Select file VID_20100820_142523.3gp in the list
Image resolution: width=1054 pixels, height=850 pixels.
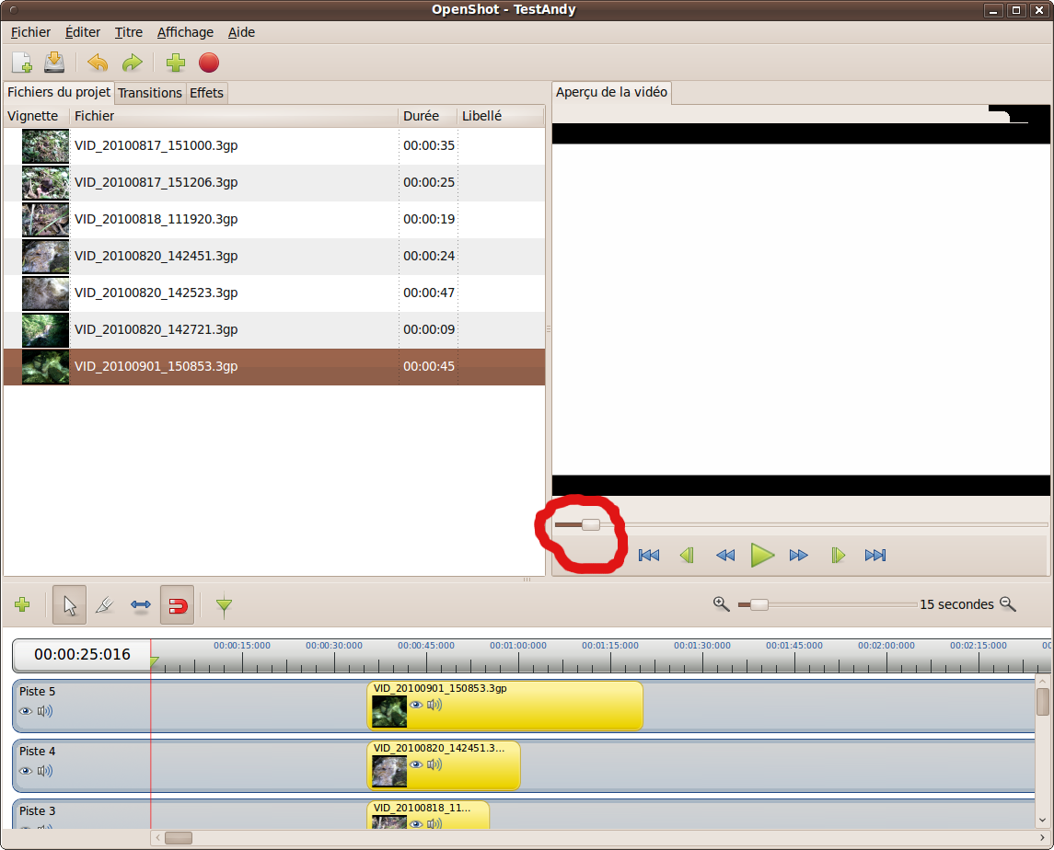tap(156, 293)
